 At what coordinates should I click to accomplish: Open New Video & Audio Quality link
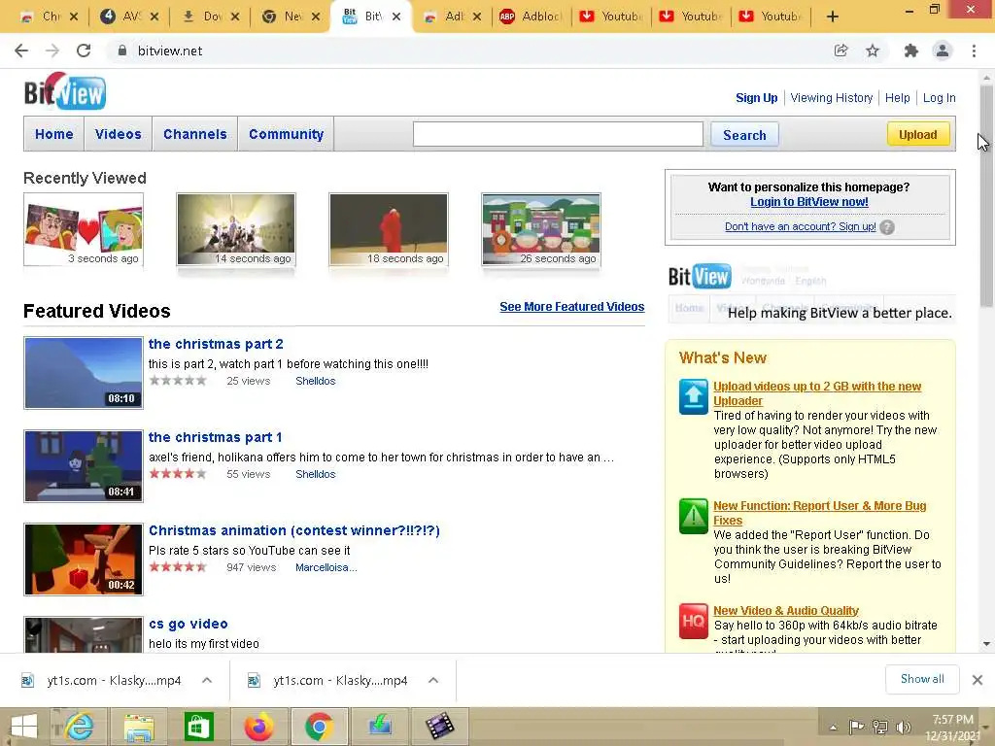tap(785, 610)
